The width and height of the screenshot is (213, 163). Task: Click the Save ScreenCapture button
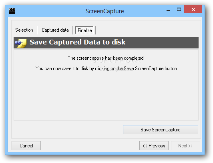click(x=161, y=130)
